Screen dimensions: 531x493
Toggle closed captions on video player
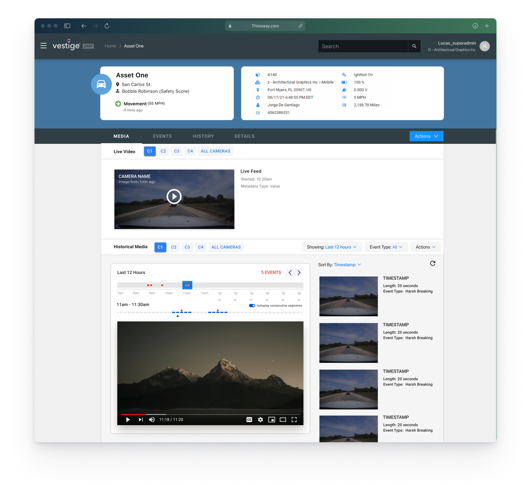pyautogui.click(x=249, y=420)
